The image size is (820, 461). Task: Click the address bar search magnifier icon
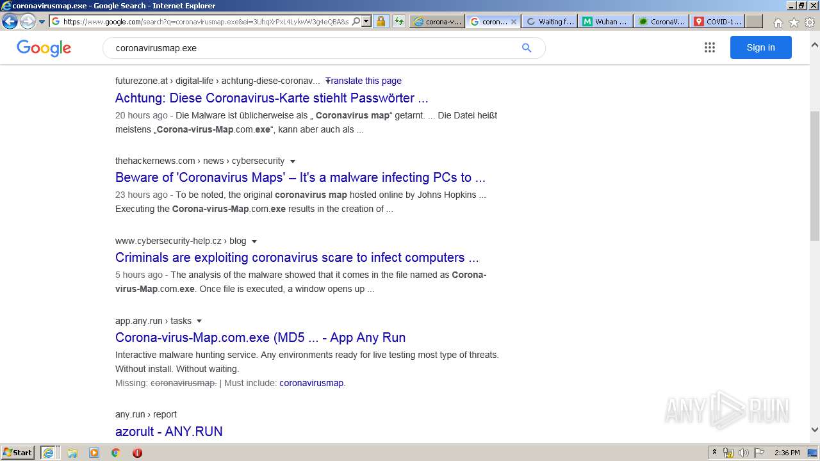pos(356,21)
